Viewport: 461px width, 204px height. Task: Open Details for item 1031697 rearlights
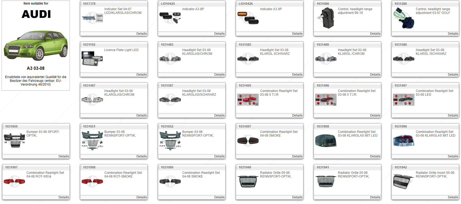pyautogui.click(x=297, y=156)
